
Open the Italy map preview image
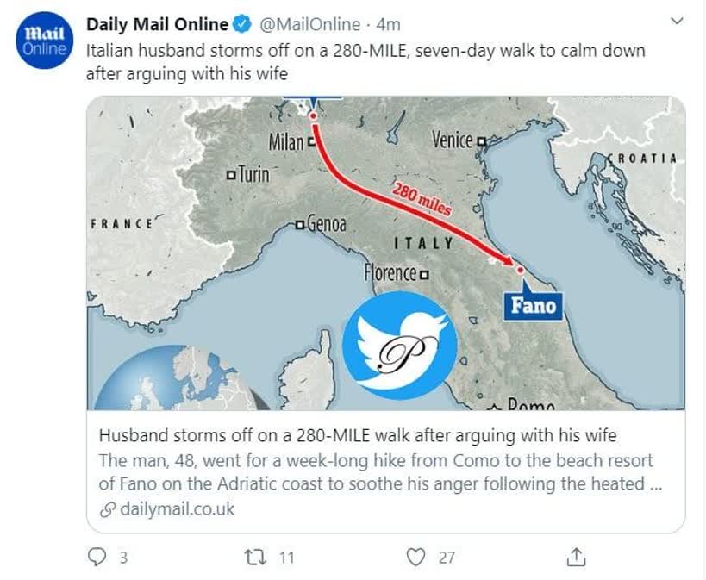[x=386, y=253]
